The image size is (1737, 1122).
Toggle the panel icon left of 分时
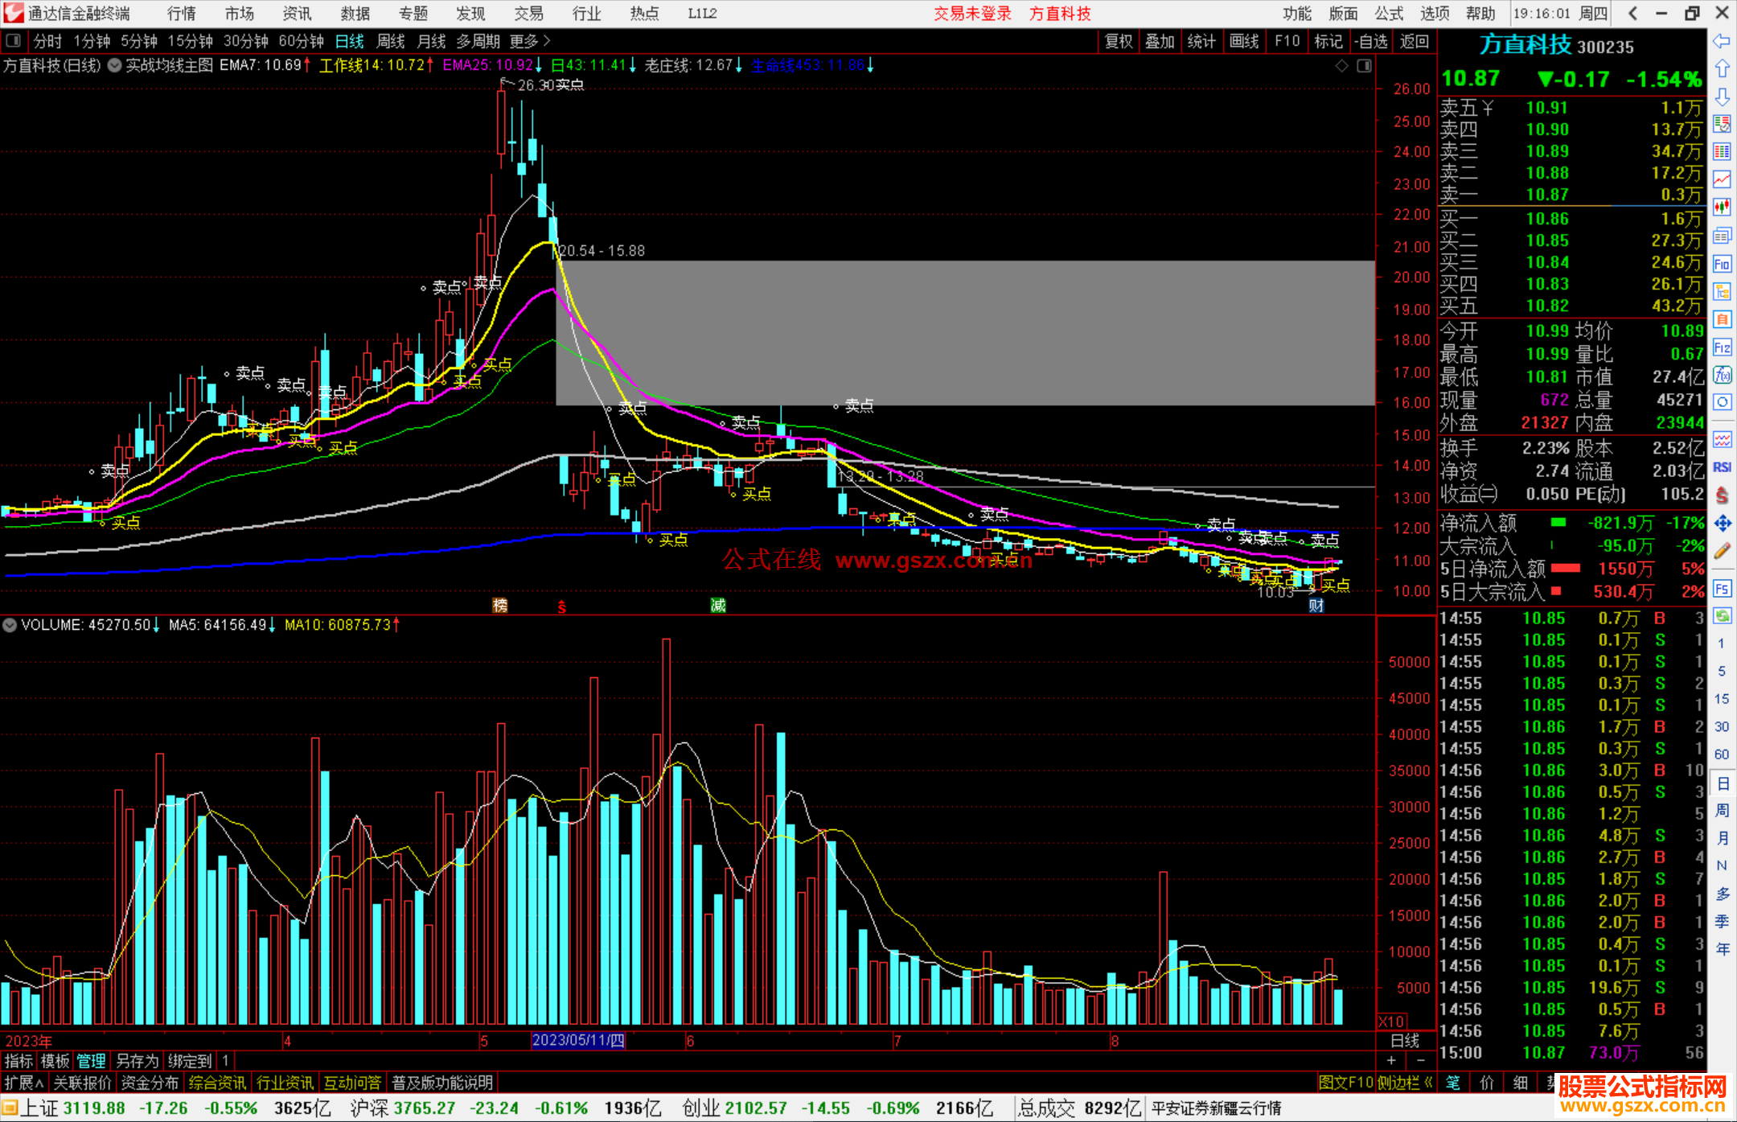click(14, 40)
